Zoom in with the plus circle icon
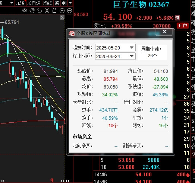This screenshot has height=183, width=195. point(62,11)
